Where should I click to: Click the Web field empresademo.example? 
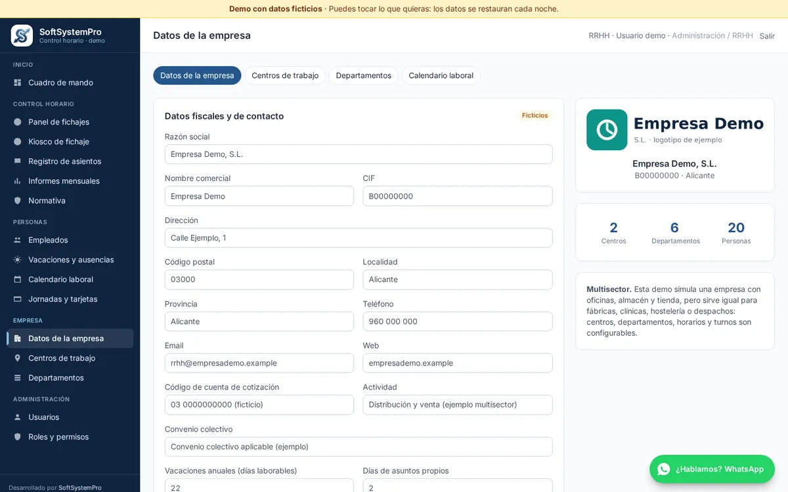pyautogui.click(x=458, y=363)
